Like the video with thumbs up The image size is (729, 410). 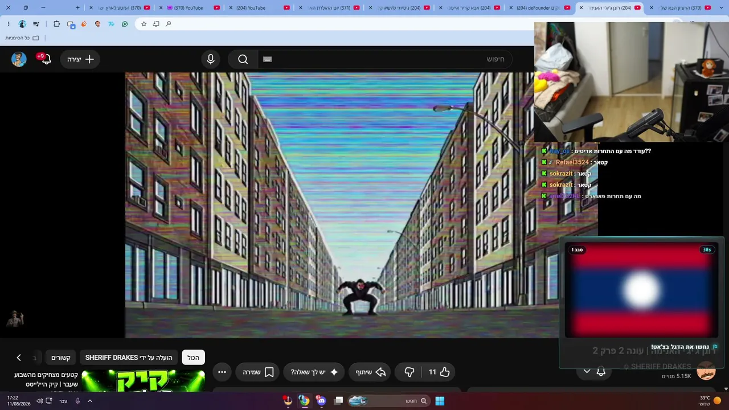(439, 372)
